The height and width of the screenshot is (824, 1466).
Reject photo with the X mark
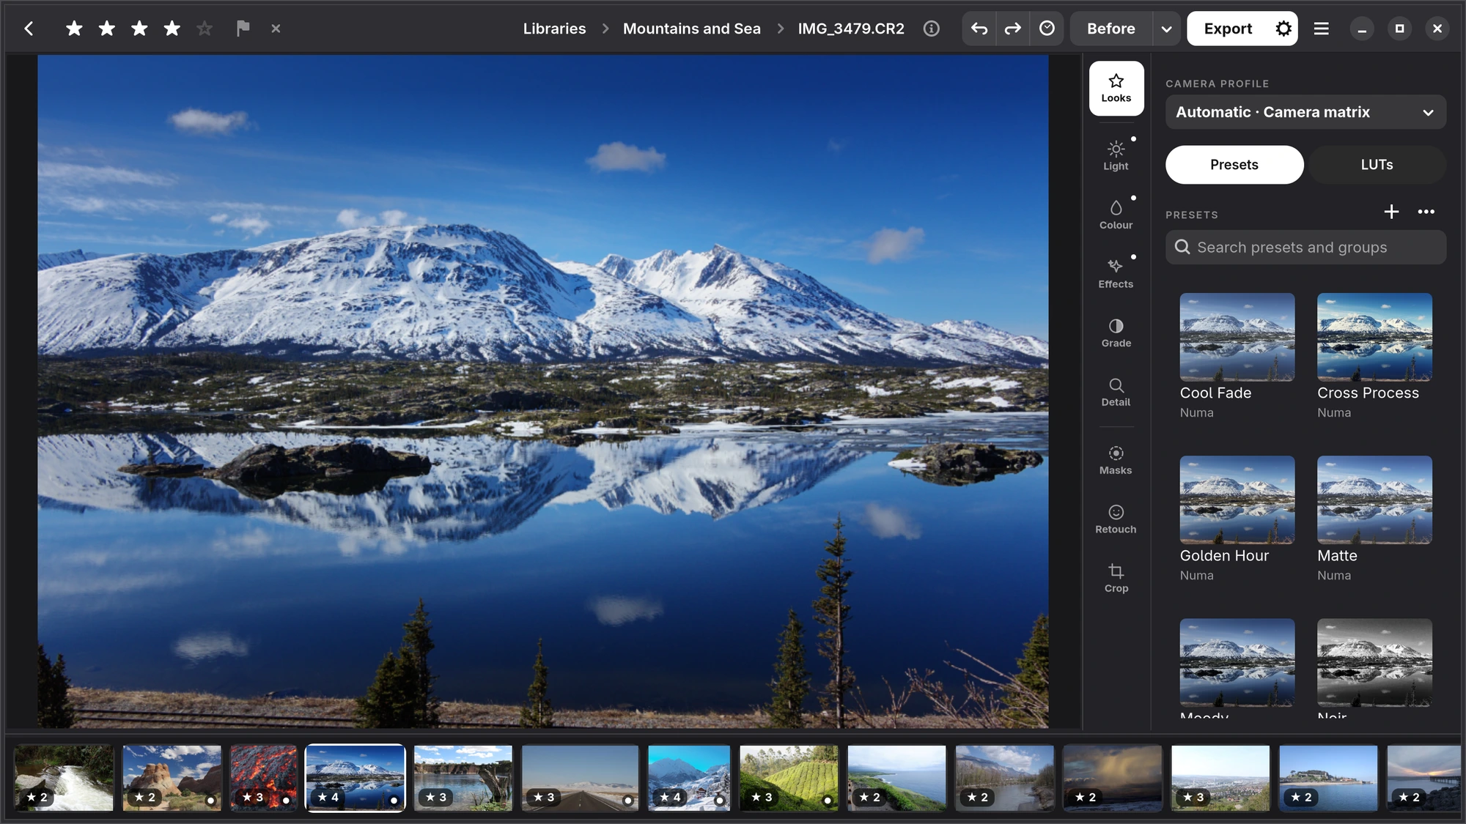(276, 29)
